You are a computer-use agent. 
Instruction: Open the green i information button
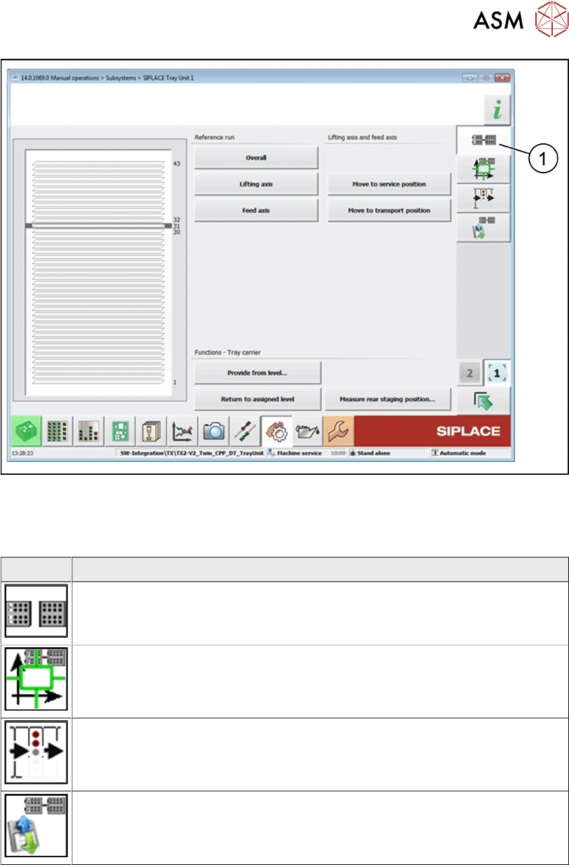pyautogui.click(x=497, y=111)
